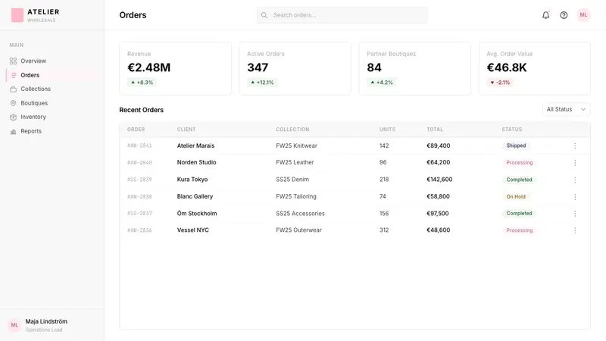Click the search magnifier icon
Viewport: 606px width, 341px height.
(x=264, y=15)
